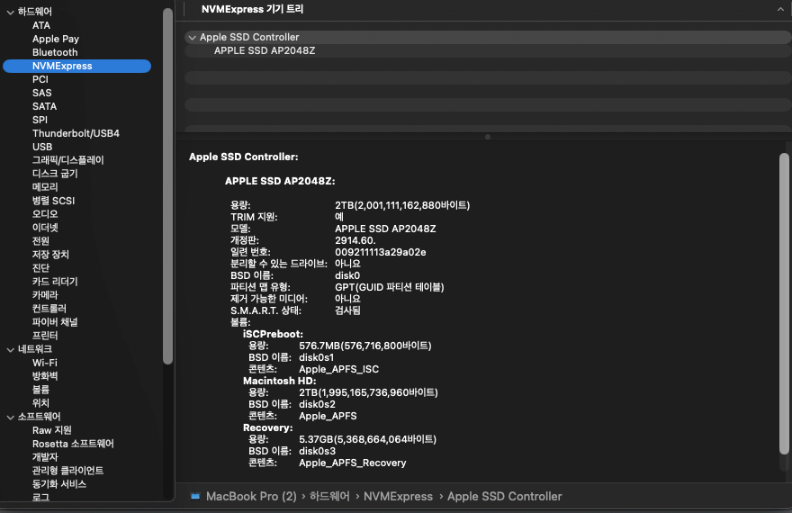
Task: Click the iSCPreboot volume heading
Action: click(x=273, y=334)
